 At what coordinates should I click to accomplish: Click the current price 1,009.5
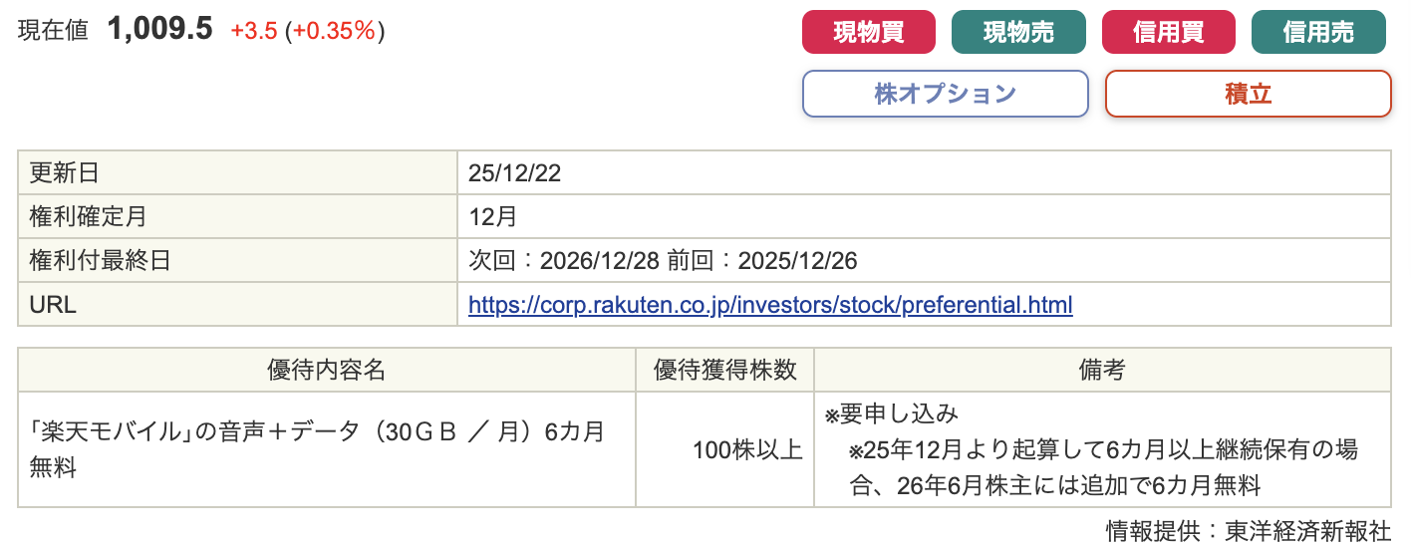point(159,29)
